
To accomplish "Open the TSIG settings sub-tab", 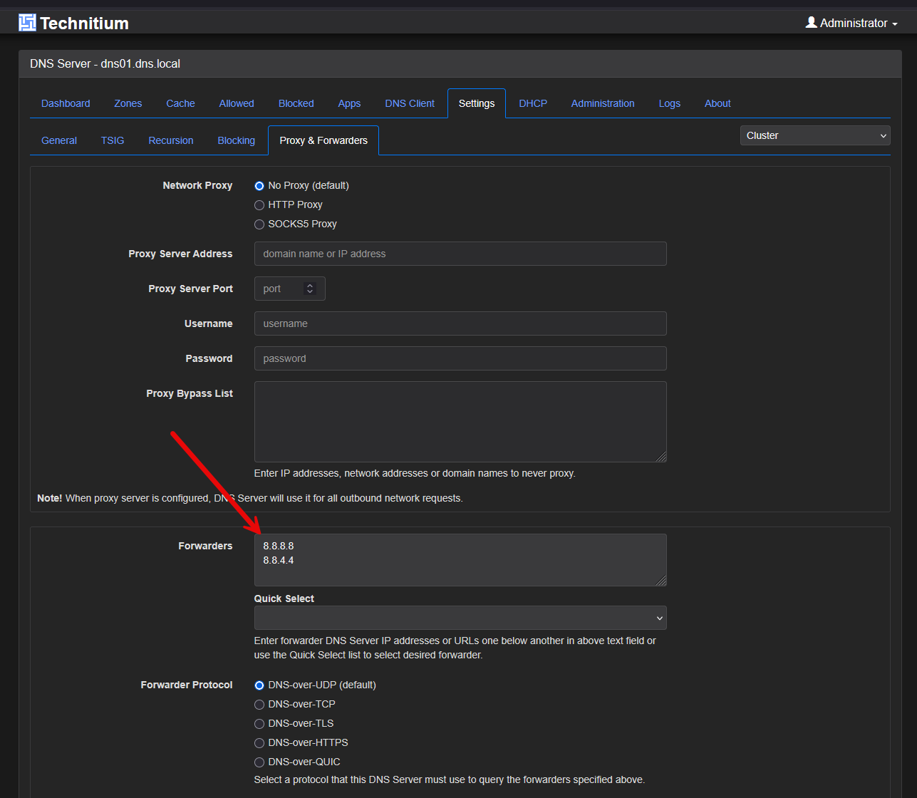I will (x=113, y=140).
